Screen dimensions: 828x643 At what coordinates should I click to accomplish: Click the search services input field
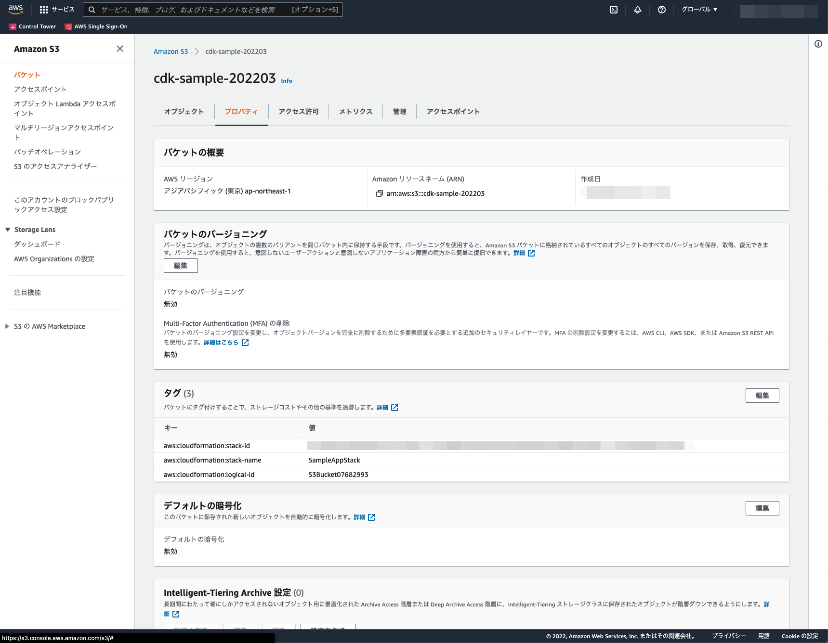[x=213, y=10]
